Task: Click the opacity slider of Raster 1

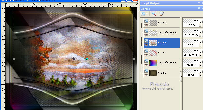Action: click(x=192, y=21)
